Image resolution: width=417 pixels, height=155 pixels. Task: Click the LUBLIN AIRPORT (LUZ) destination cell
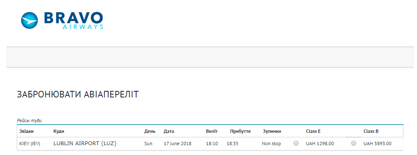pyautogui.click(x=85, y=143)
